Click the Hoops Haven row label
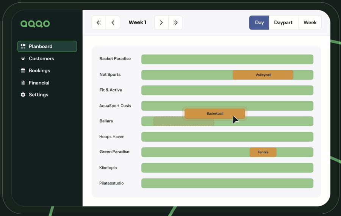This screenshot has height=216, width=341. tap(112, 137)
